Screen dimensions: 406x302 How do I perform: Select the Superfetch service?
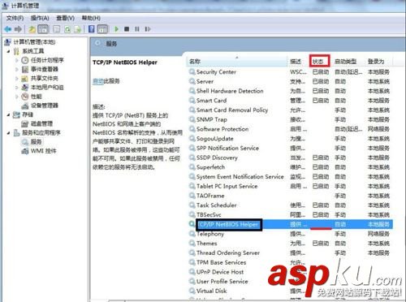[x=291, y=167]
